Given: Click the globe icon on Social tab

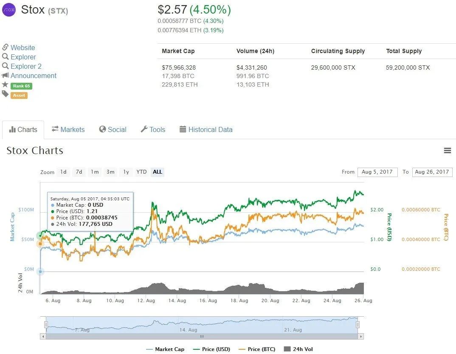Looking at the screenshot, I should (102, 129).
